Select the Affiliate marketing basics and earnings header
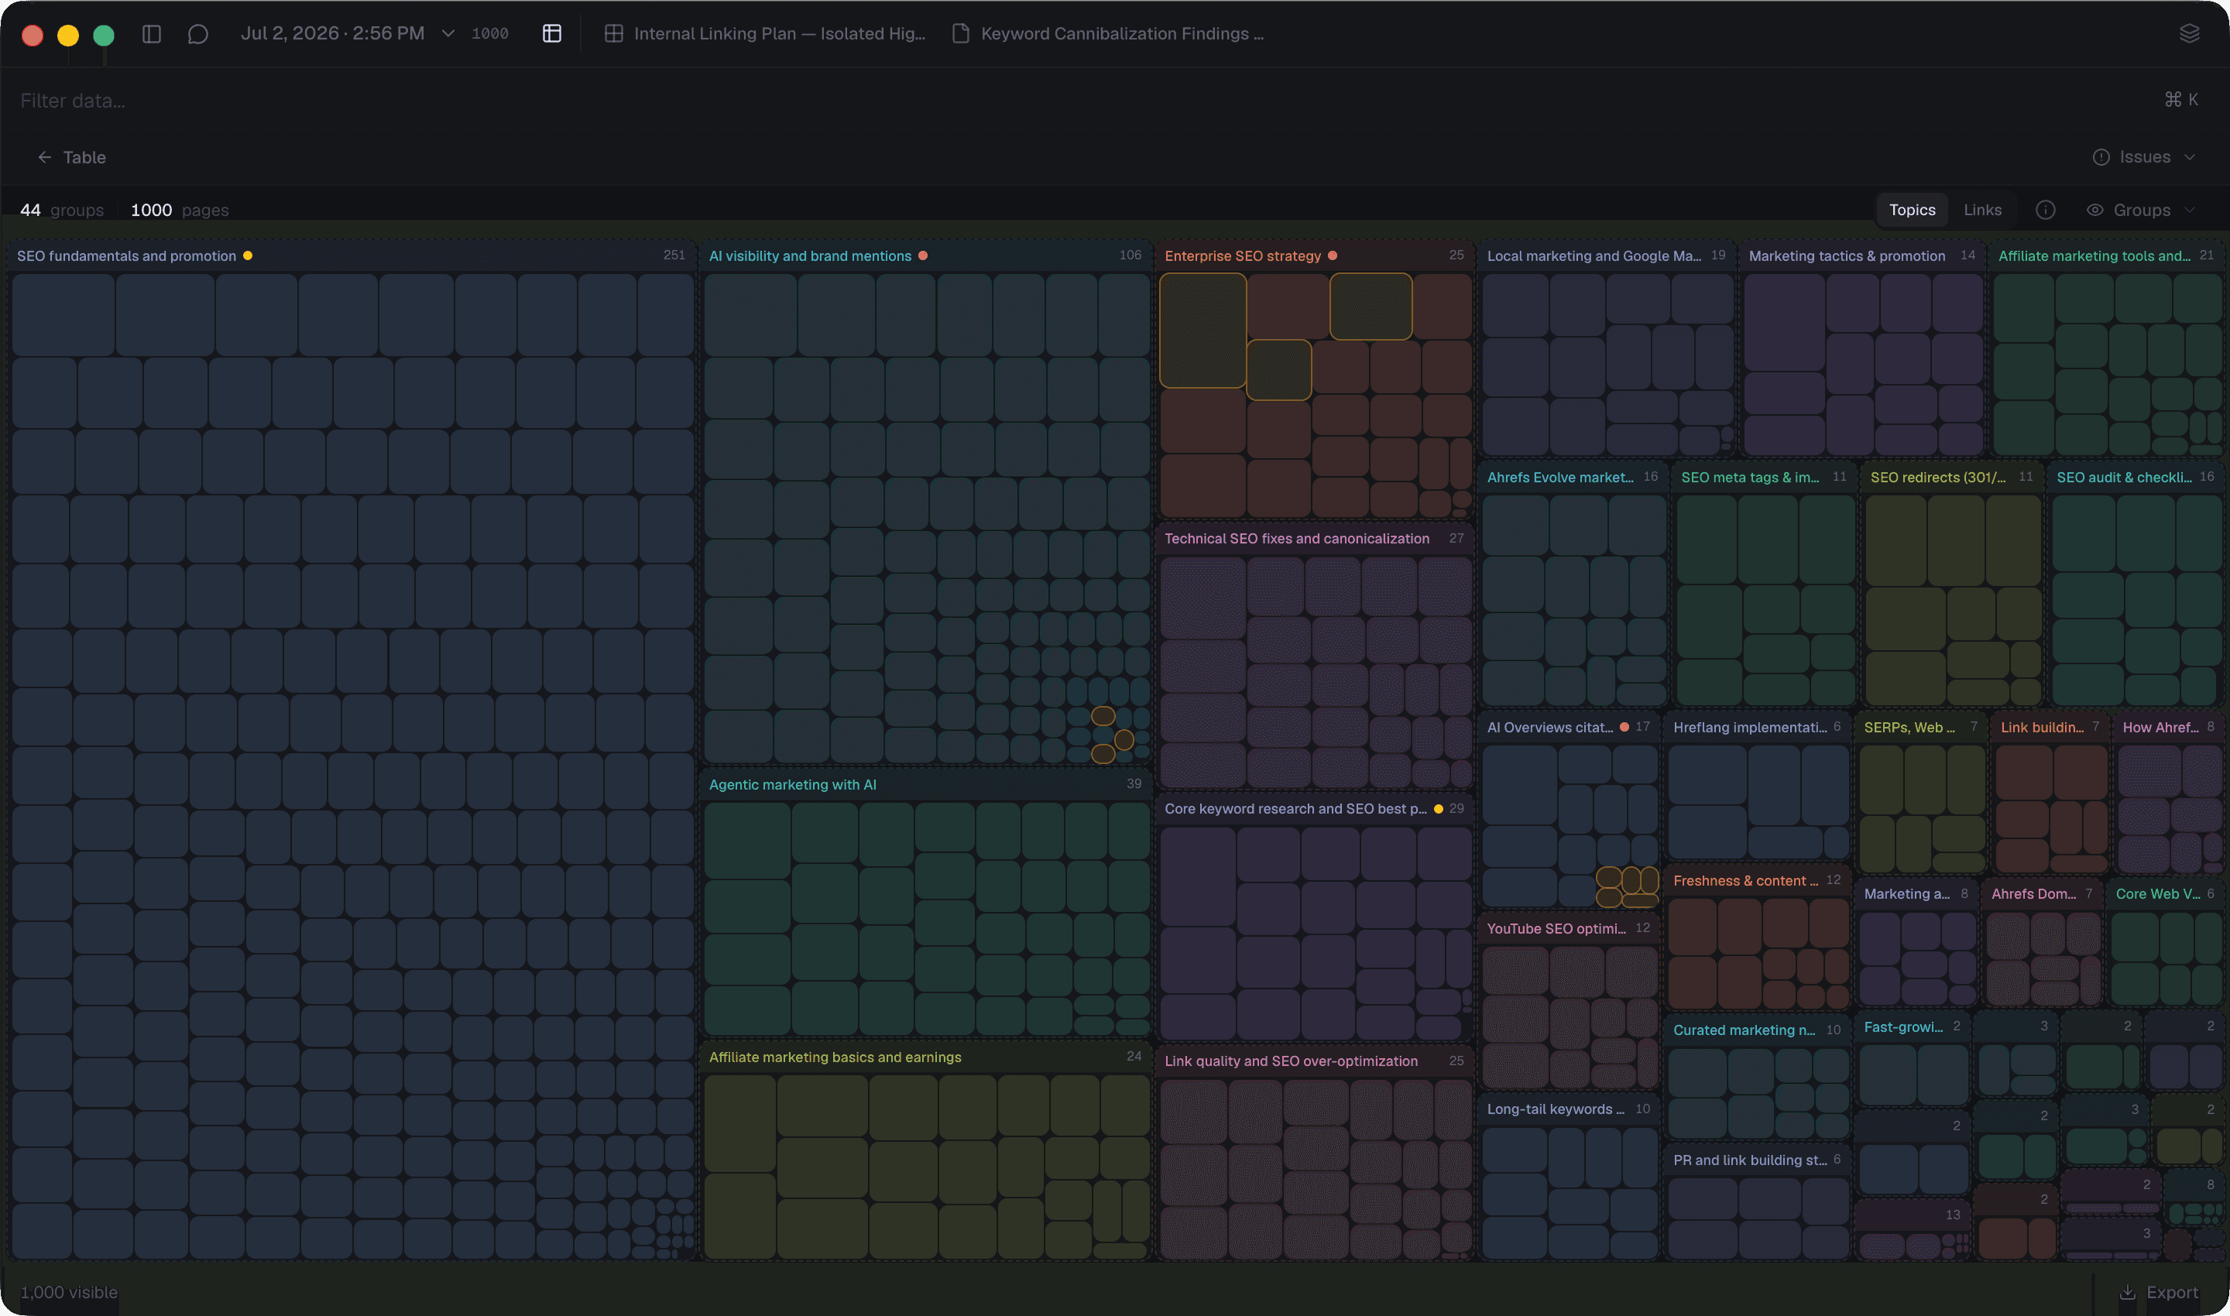 (x=925, y=1057)
